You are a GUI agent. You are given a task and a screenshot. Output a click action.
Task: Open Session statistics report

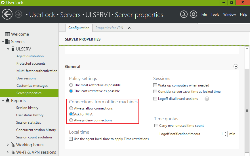pos(29,122)
